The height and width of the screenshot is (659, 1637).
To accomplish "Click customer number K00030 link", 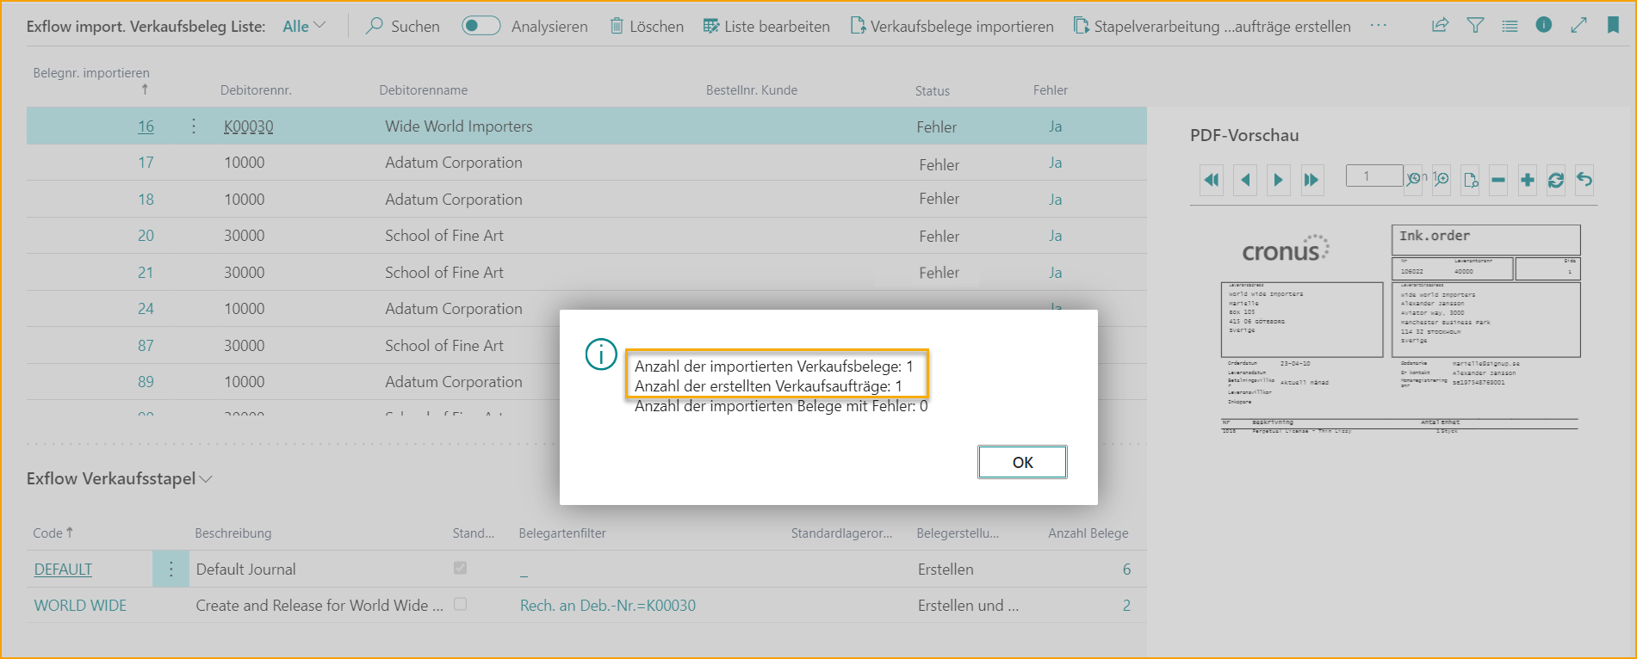I will coord(248,126).
